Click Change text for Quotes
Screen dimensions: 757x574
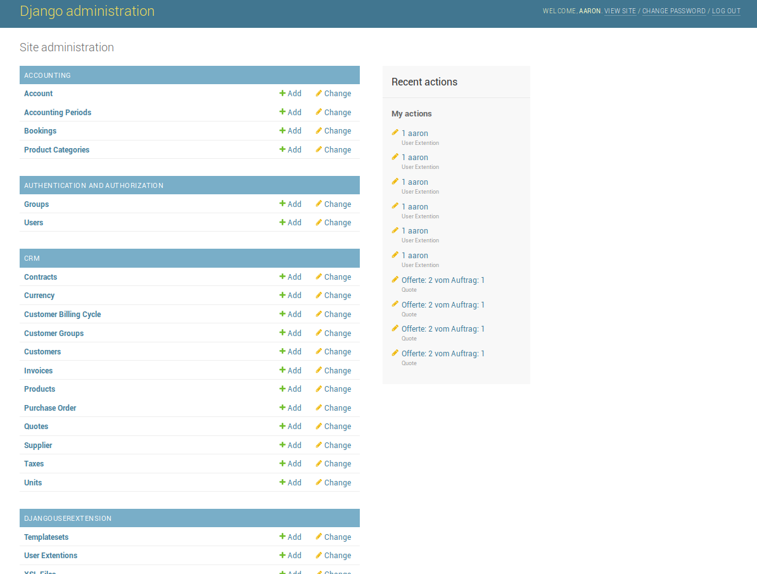338,427
